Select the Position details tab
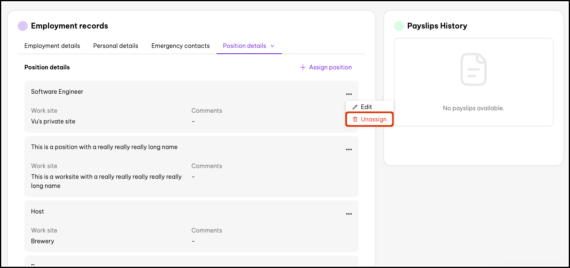 point(244,46)
